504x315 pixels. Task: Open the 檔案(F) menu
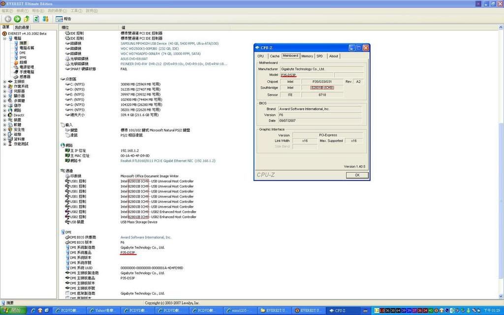coord(7,11)
